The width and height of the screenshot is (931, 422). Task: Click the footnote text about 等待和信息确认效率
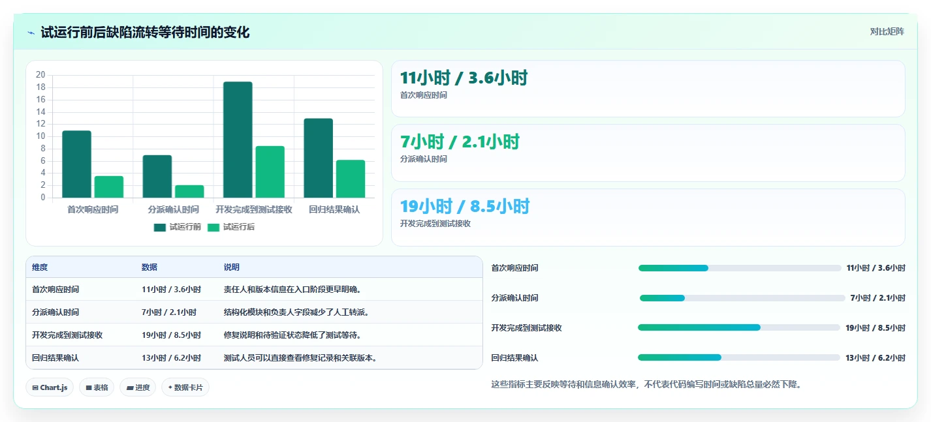(646, 385)
